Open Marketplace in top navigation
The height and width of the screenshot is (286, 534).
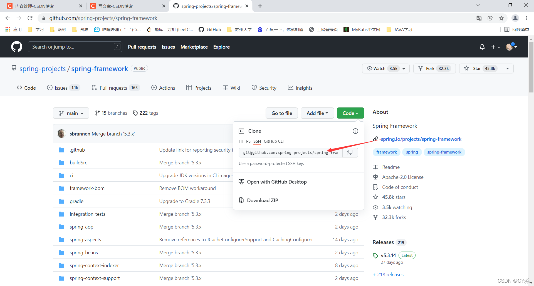tap(194, 47)
